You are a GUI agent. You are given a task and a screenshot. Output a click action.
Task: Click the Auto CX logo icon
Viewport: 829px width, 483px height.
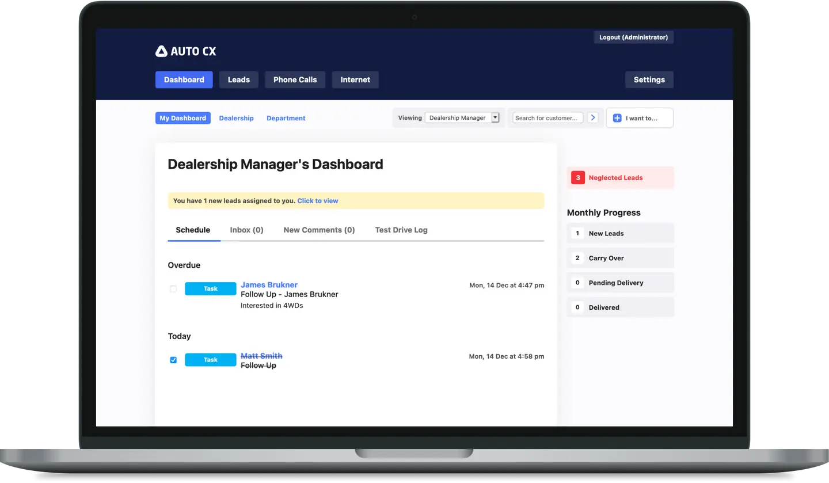[161, 51]
